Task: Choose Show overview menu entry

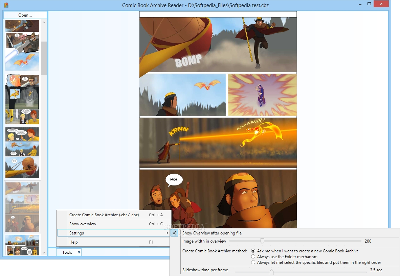Action: [x=114, y=224]
